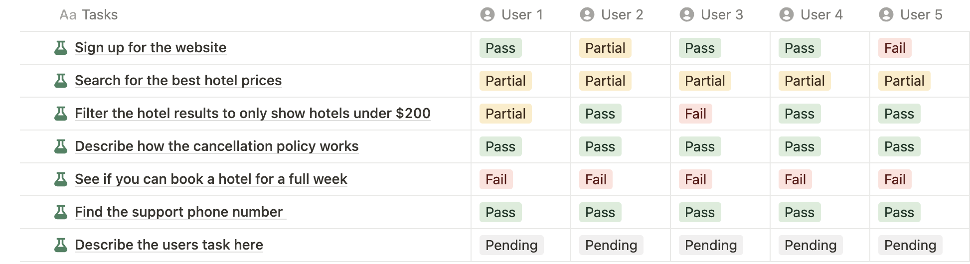The height and width of the screenshot is (264, 970).
Task: Select User 1 Pending status in last row
Action: [x=511, y=245]
